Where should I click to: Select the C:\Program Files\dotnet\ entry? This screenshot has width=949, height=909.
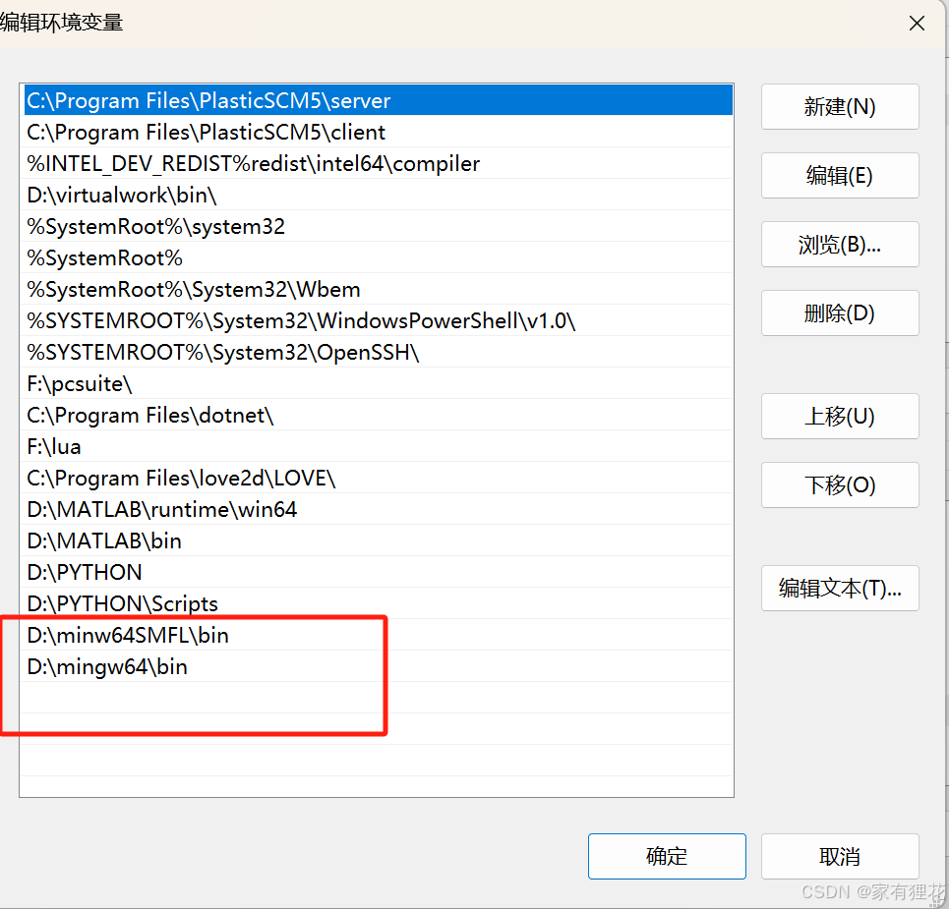378,415
